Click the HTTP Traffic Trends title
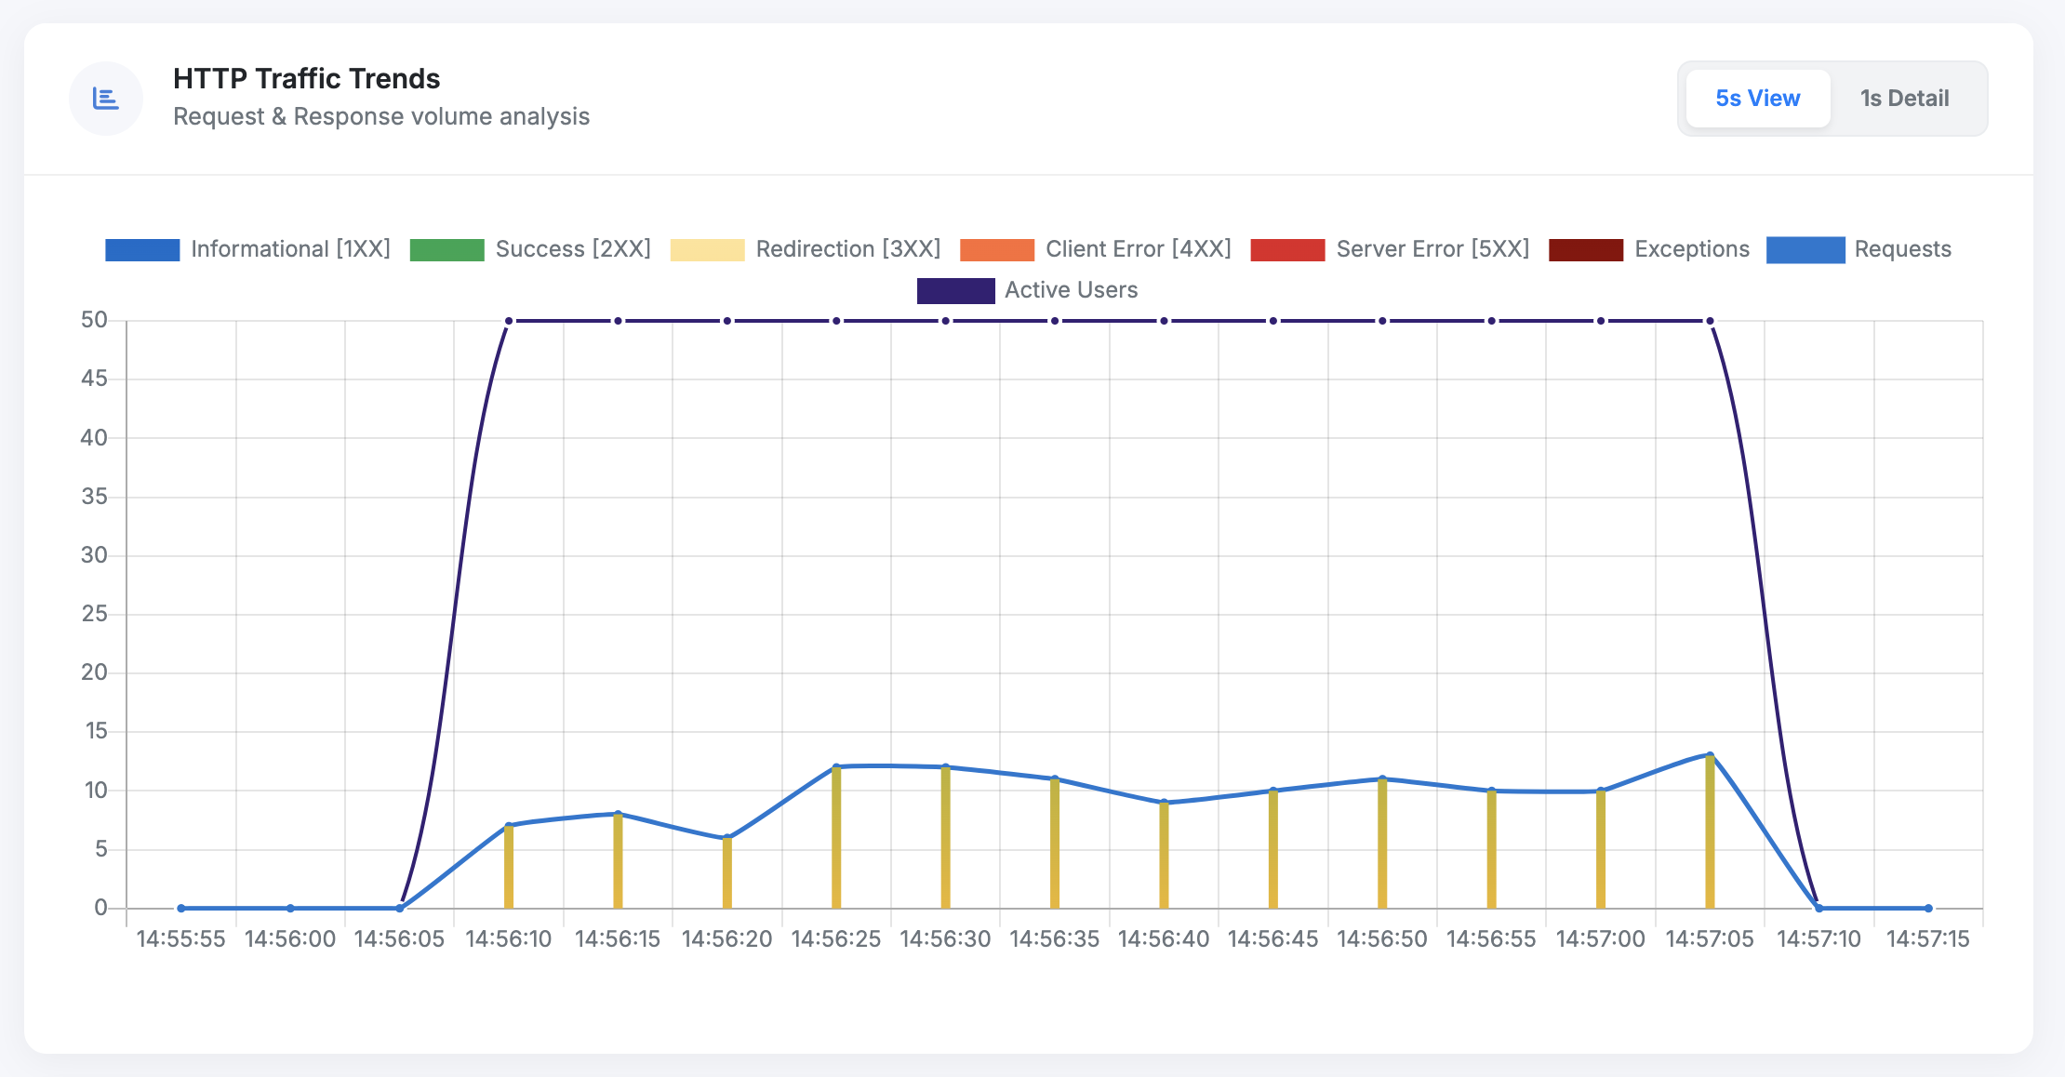The width and height of the screenshot is (2065, 1077). pos(307,79)
